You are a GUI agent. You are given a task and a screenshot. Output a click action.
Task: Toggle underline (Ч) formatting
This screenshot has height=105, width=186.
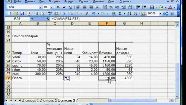(x=70, y=7)
